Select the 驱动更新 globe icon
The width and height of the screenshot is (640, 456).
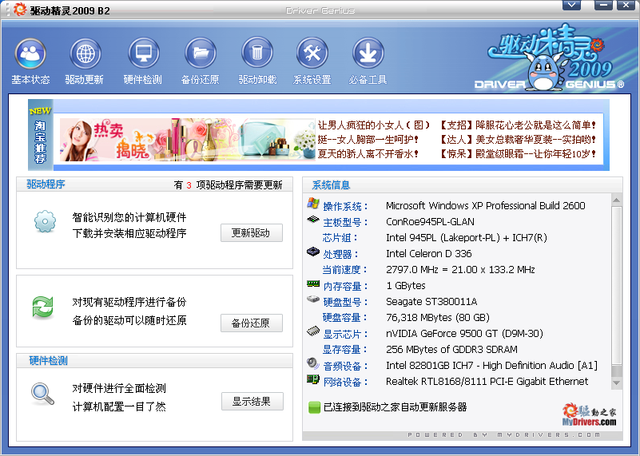pyautogui.click(x=85, y=54)
